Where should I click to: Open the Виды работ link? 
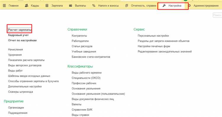[15, 71]
